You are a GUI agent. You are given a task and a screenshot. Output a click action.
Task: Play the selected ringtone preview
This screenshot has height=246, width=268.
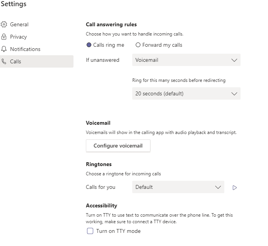tap(234, 188)
